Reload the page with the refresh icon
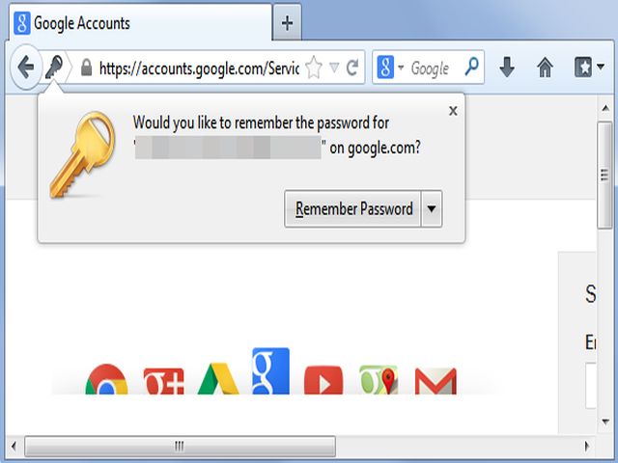The image size is (618, 463). [x=352, y=68]
